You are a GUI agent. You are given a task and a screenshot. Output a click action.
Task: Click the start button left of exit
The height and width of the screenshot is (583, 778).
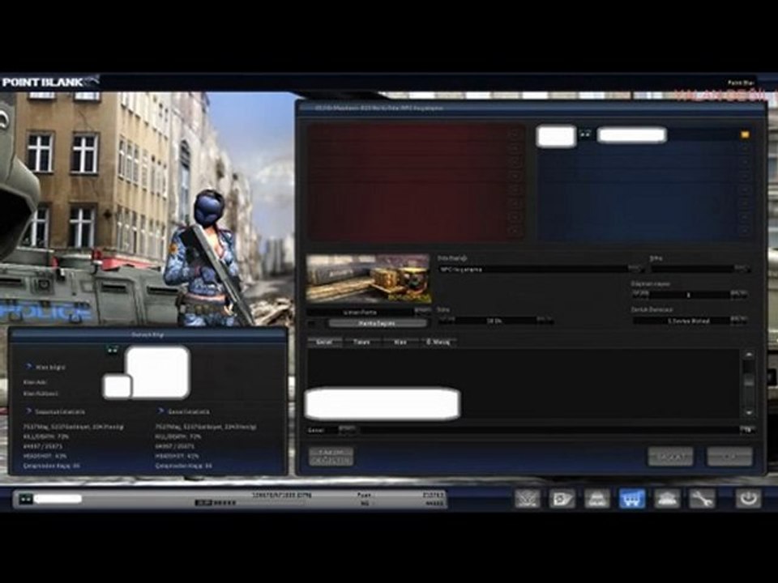click(670, 457)
